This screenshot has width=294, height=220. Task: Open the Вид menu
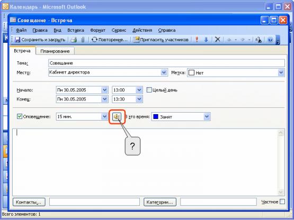point(57,30)
